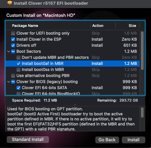Click the Zero KB size of Install Clover in ESP
Viewport: 151px width, 148px height.
129,39
